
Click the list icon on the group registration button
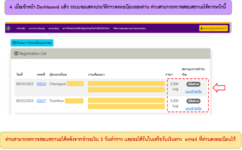click(x=14, y=43)
